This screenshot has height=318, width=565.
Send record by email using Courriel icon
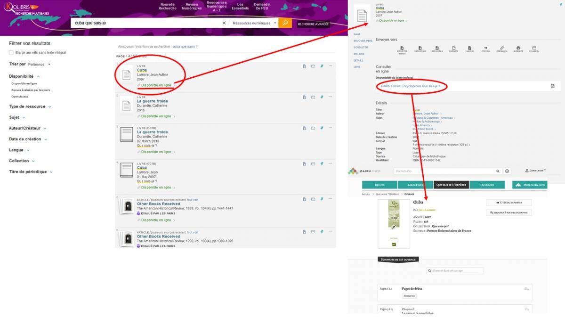tap(534, 48)
